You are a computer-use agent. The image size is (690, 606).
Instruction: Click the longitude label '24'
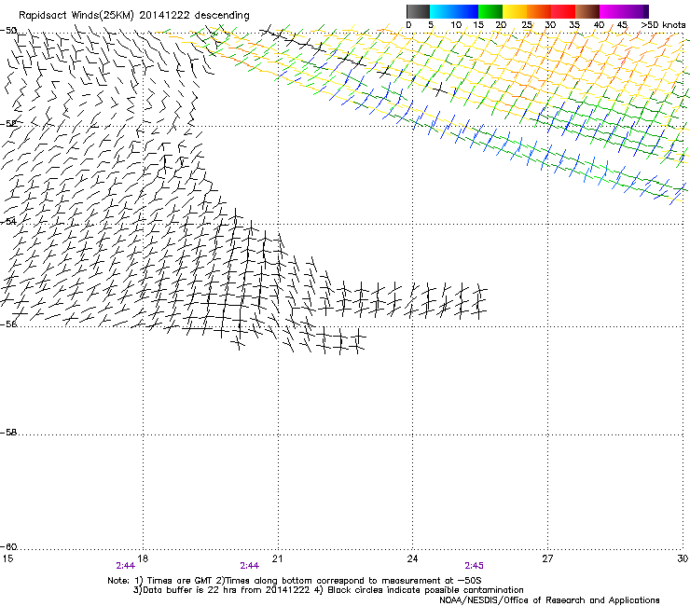tap(412, 558)
